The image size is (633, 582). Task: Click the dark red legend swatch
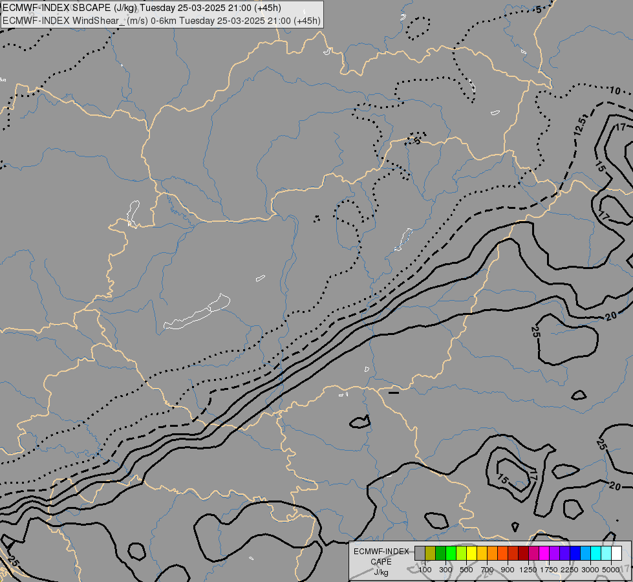524,554
